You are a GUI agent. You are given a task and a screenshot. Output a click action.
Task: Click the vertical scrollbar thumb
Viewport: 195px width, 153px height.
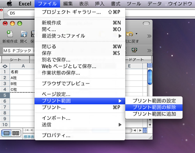pyautogui.click(x=150, y=77)
